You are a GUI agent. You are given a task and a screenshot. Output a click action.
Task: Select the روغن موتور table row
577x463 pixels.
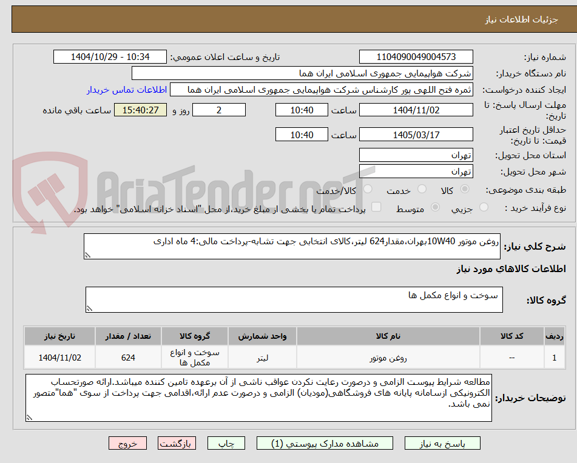click(291, 358)
